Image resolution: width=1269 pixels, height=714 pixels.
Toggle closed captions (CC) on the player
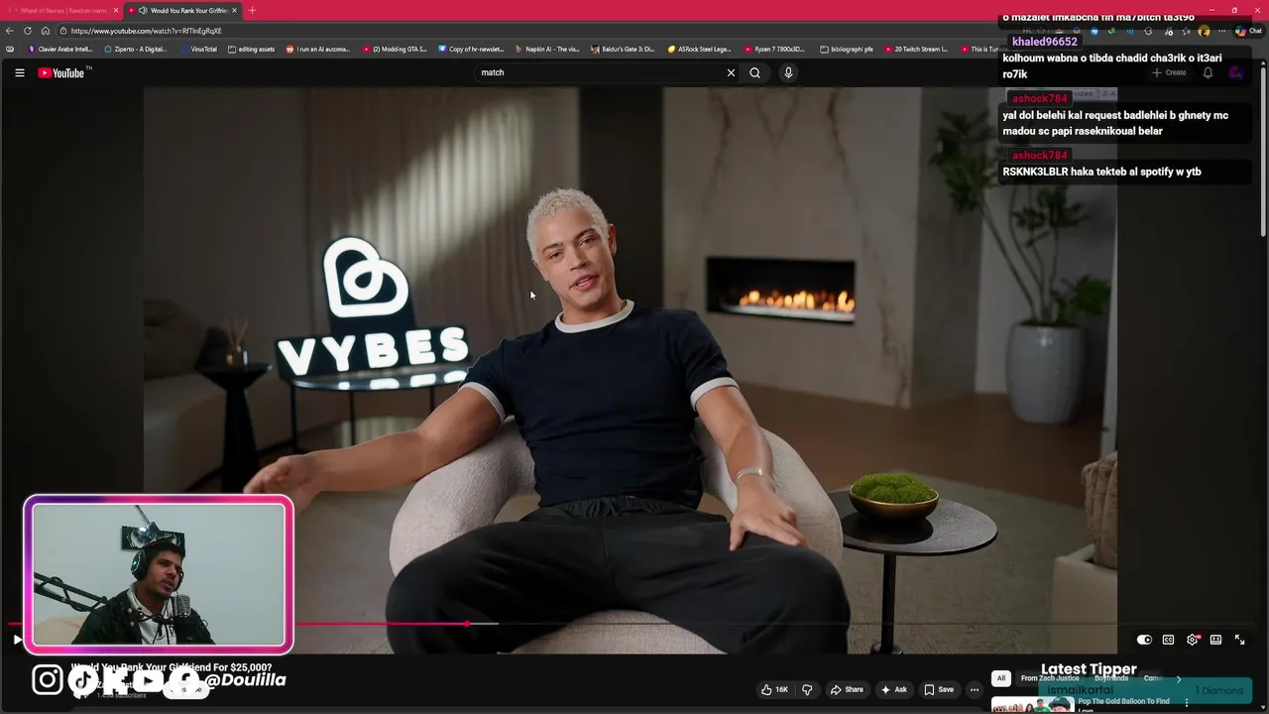(x=1168, y=640)
